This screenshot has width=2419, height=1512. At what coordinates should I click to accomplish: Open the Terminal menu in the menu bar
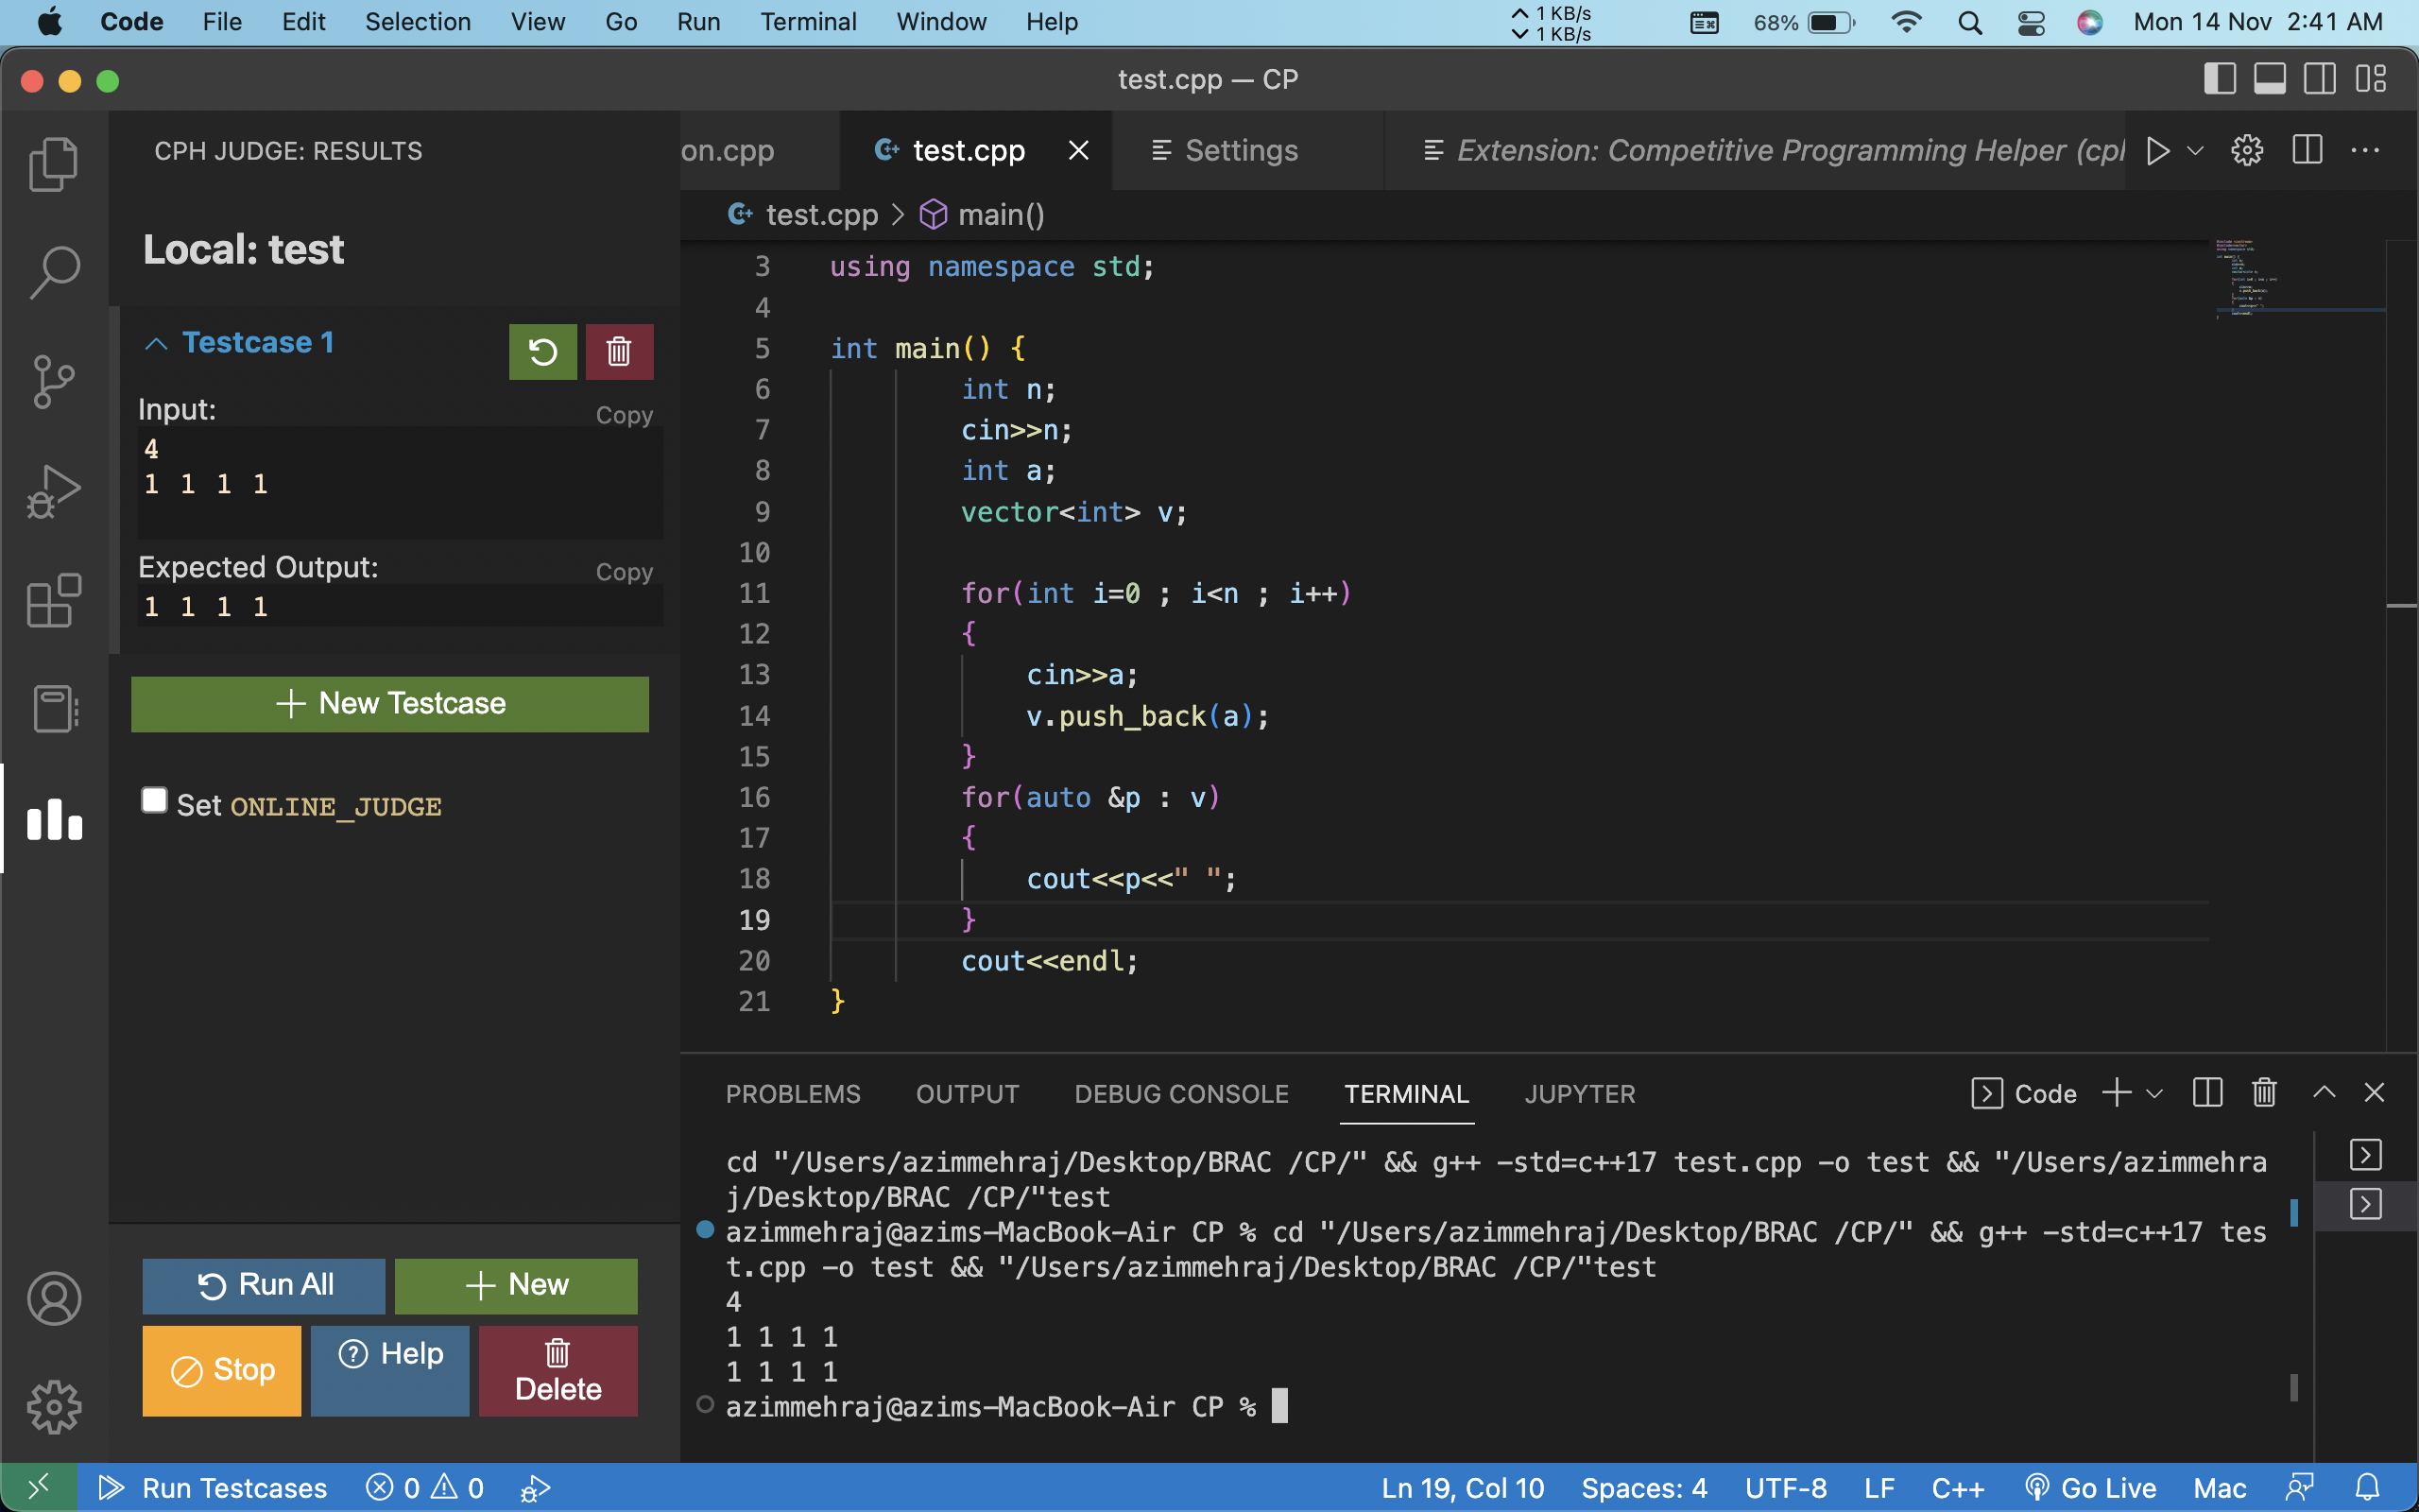[809, 21]
